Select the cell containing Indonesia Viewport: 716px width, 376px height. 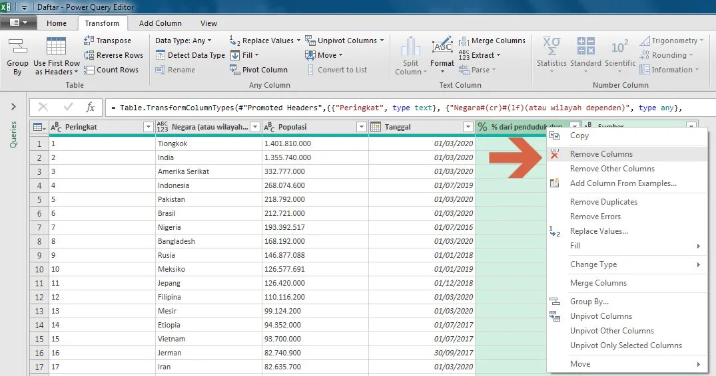208,185
